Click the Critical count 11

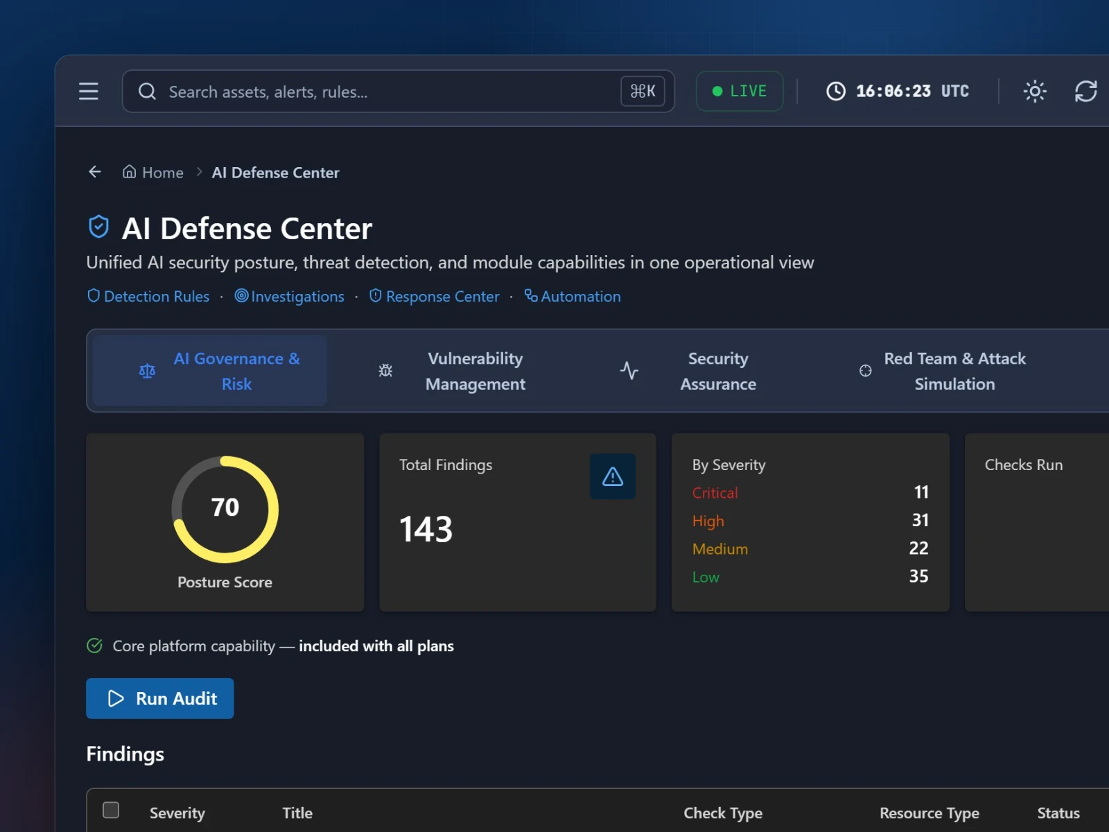pyautogui.click(x=921, y=492)
